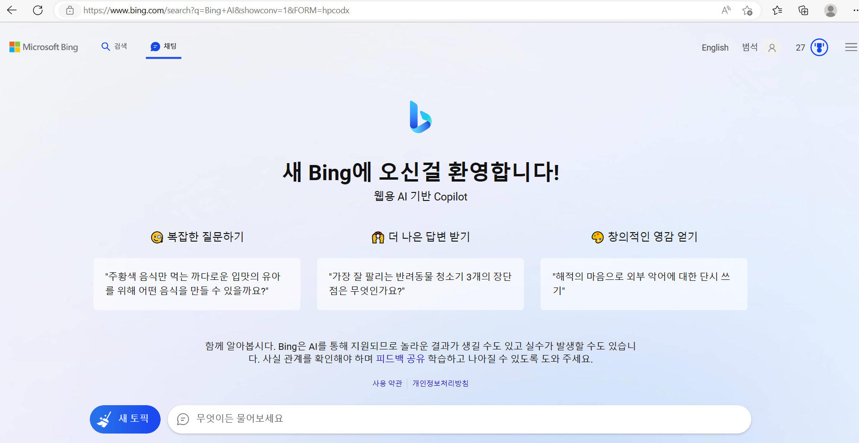
Task: Switch language to English
Action: pos(715,48)
